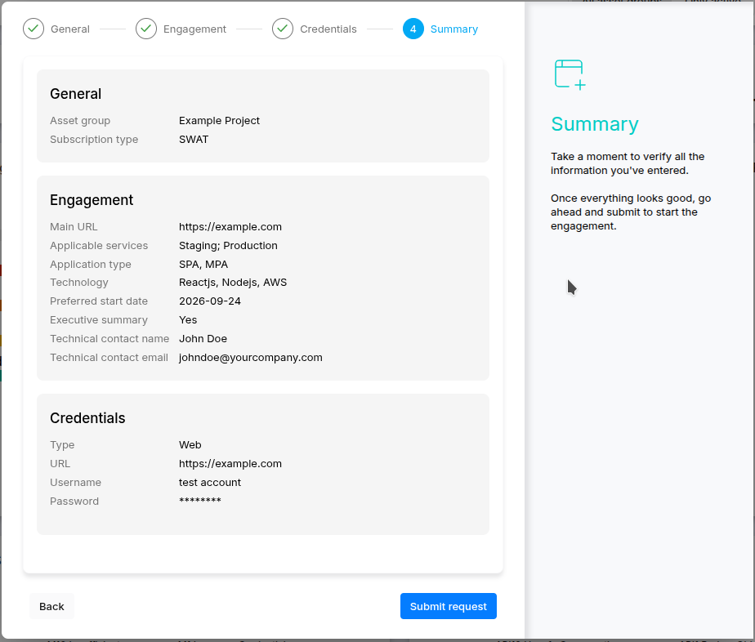Screen dimensions: 755x642
Task: Go back using the Back button
Action: (51, 606)
